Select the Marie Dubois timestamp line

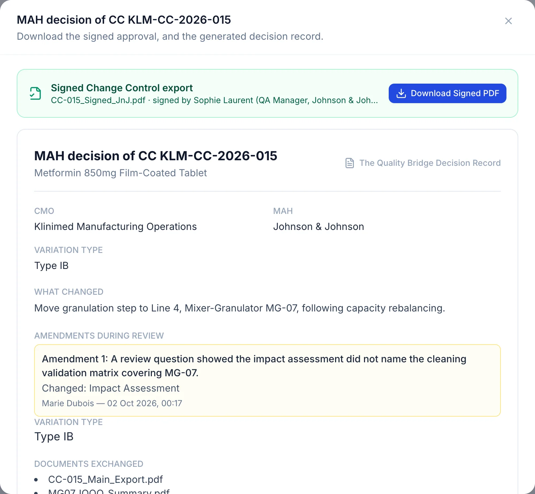click(x=112, y=403)
